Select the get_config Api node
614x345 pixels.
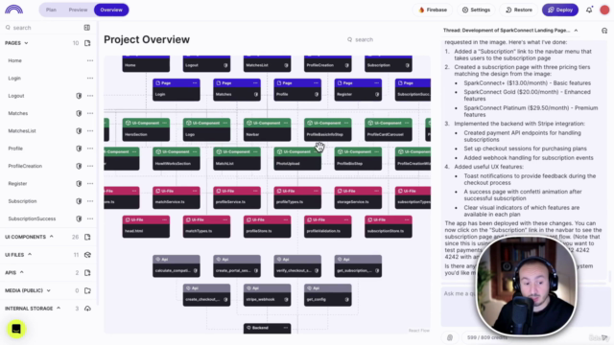328,295
